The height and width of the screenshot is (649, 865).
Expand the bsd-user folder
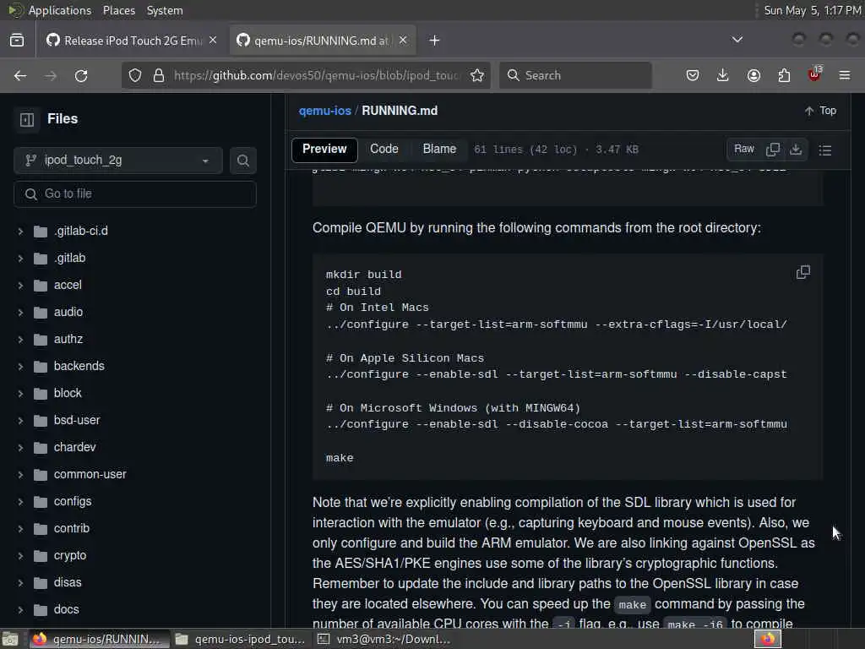pos(20,421)
